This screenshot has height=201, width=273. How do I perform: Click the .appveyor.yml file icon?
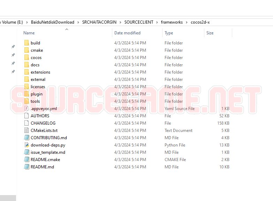(x=26, y=109)
